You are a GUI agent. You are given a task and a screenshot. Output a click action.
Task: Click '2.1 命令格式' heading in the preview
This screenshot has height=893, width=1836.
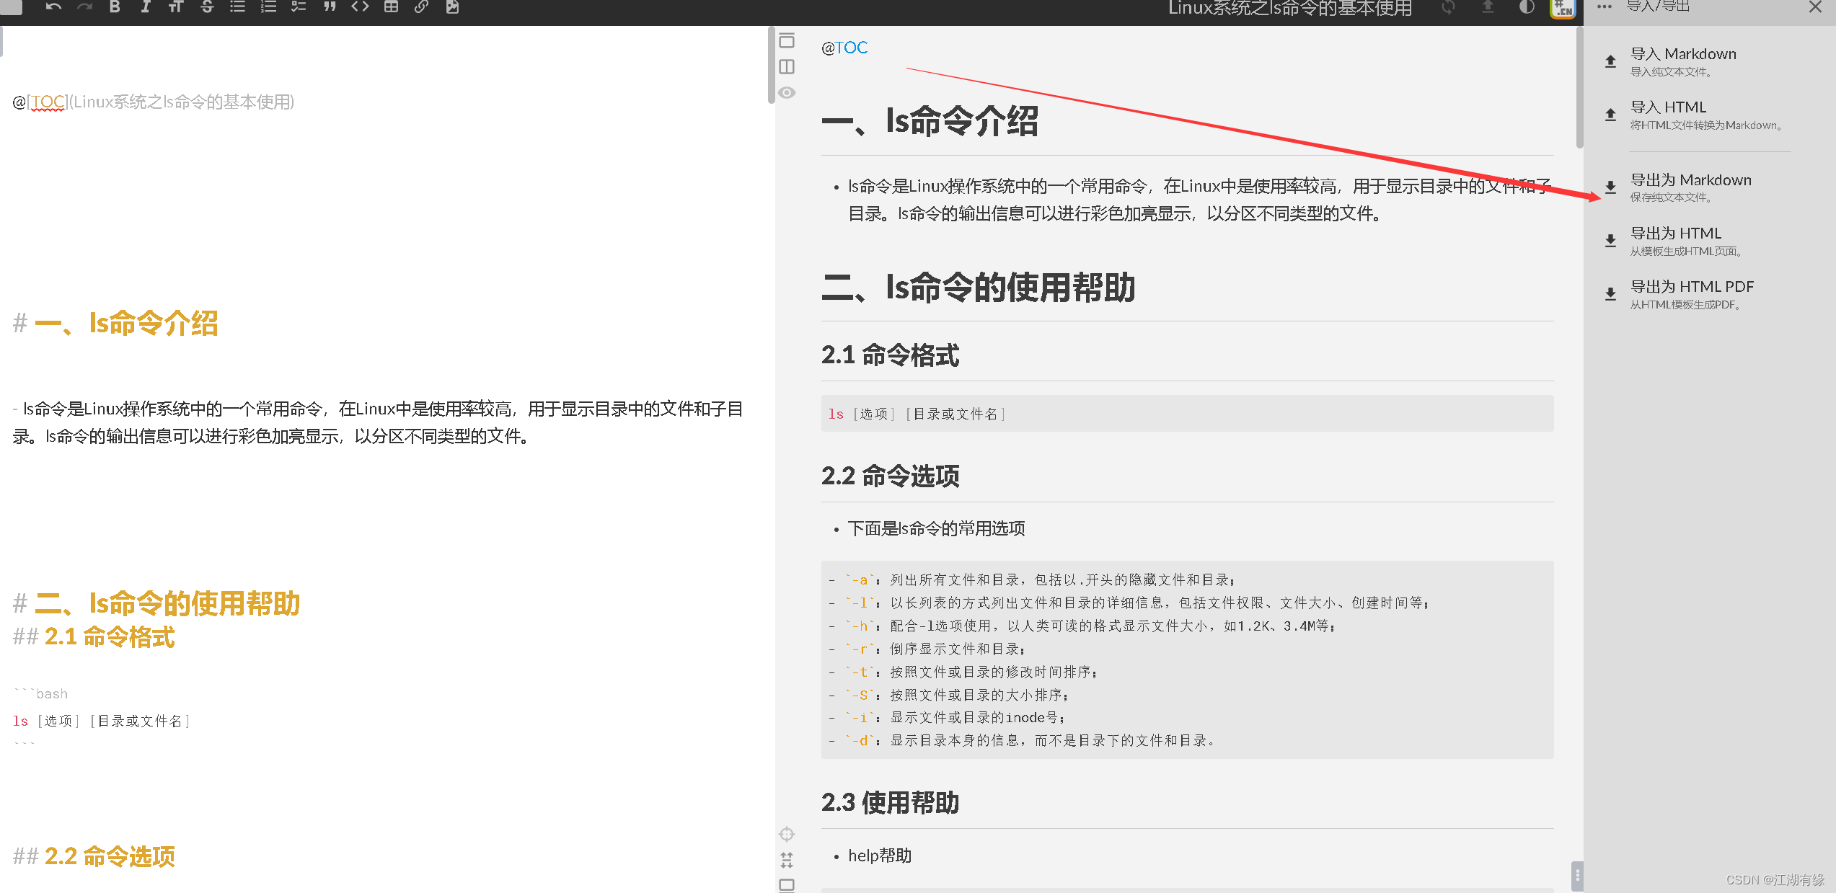pyautogui.click(x=890, y=355)
